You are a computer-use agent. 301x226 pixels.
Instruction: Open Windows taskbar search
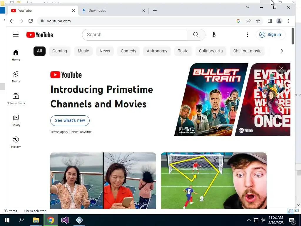21,220
